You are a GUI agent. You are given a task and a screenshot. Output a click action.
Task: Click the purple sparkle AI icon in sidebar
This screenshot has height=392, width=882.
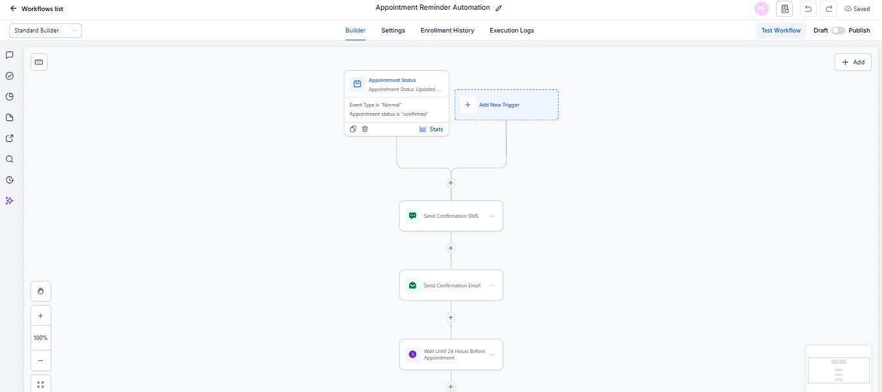10,201
